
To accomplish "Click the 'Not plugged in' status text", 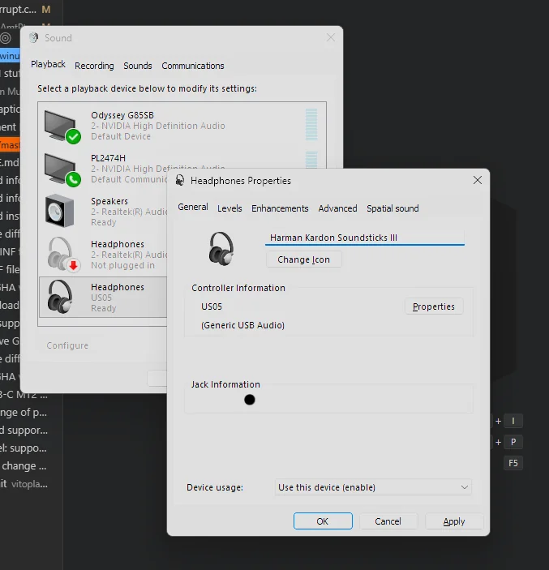I will coord(122,265).
